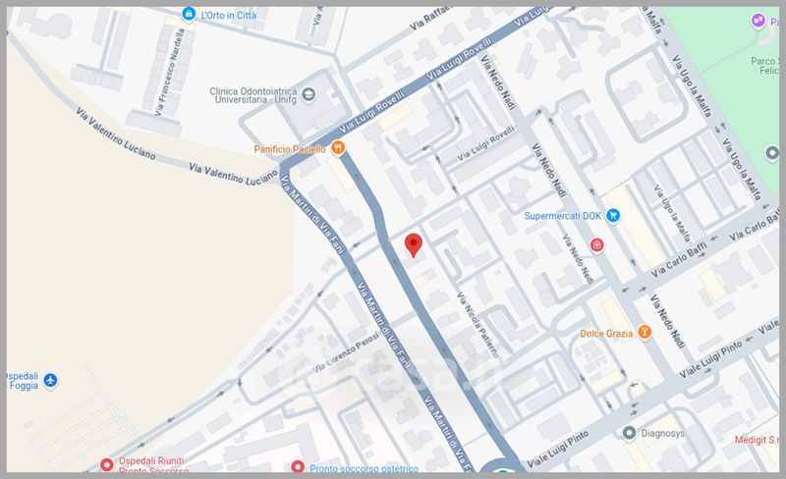Screen dimensions: 786x479
Task: Click the Dolce Grazia bar icon
Action: 645,332
